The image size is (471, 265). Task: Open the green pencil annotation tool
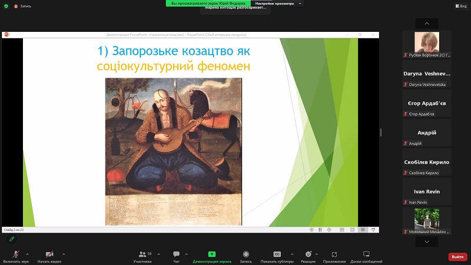pos(12,239)
